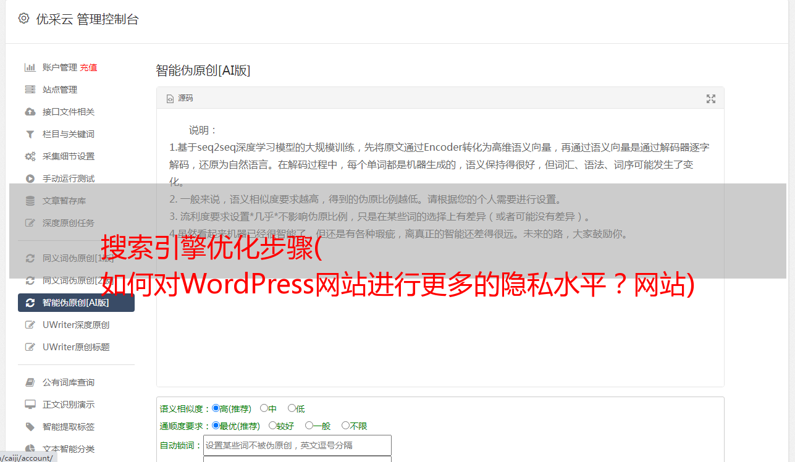This screenshot has height=462, width=795.
Task: Click the 优采云 管理控制台 title
Action: click(87, 19)
